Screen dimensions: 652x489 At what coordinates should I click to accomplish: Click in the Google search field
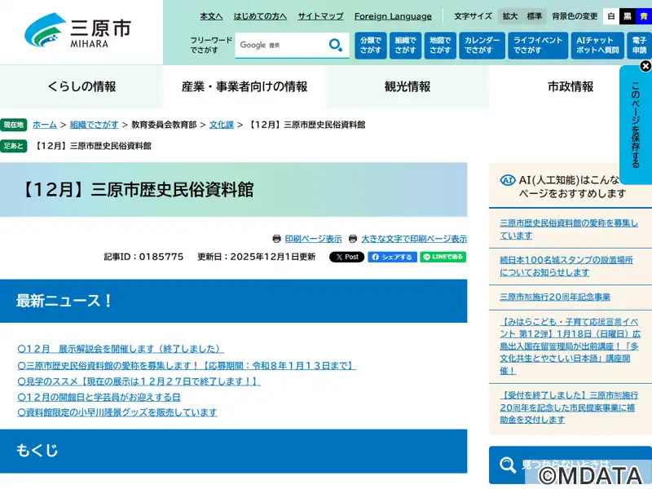tap(280, 46)
